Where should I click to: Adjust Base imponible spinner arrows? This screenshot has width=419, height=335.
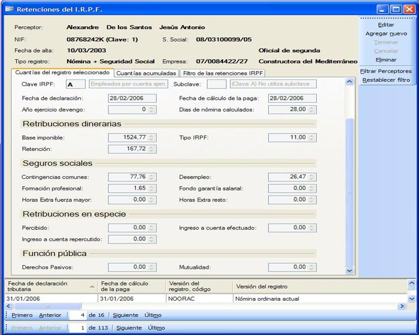click(x=152, y=138)
